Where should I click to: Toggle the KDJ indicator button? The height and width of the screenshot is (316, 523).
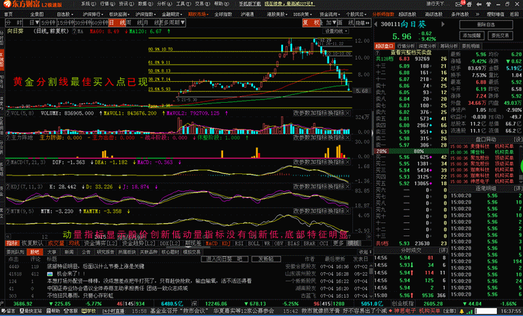pyautogui.click(x=226, y=243)
